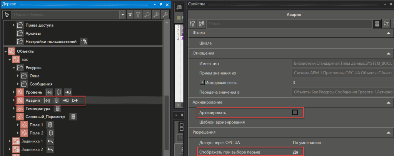Viewport: 394px width, 156px height.
Task: Select Поле_1 in the object tree
Action: pyautogui.click(x=37, y=125)
